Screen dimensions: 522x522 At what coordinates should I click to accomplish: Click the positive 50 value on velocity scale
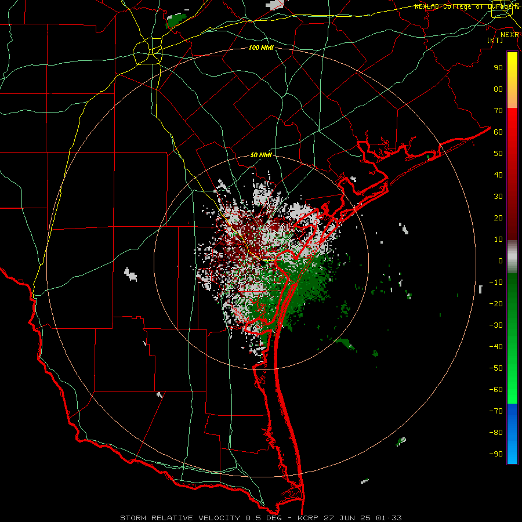tap(498, 154)
